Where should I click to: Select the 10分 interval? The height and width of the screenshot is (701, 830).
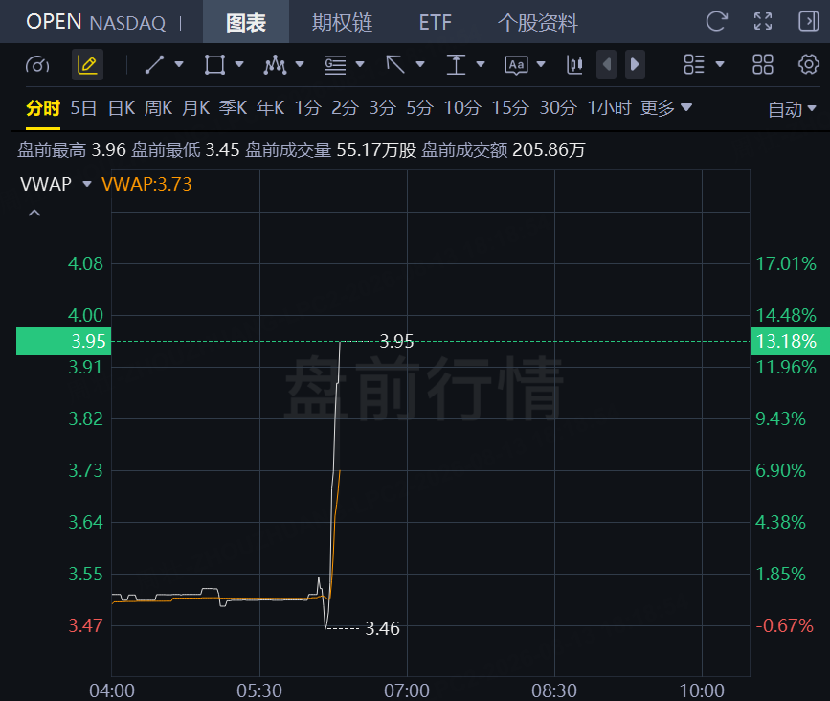coord(462,108)
